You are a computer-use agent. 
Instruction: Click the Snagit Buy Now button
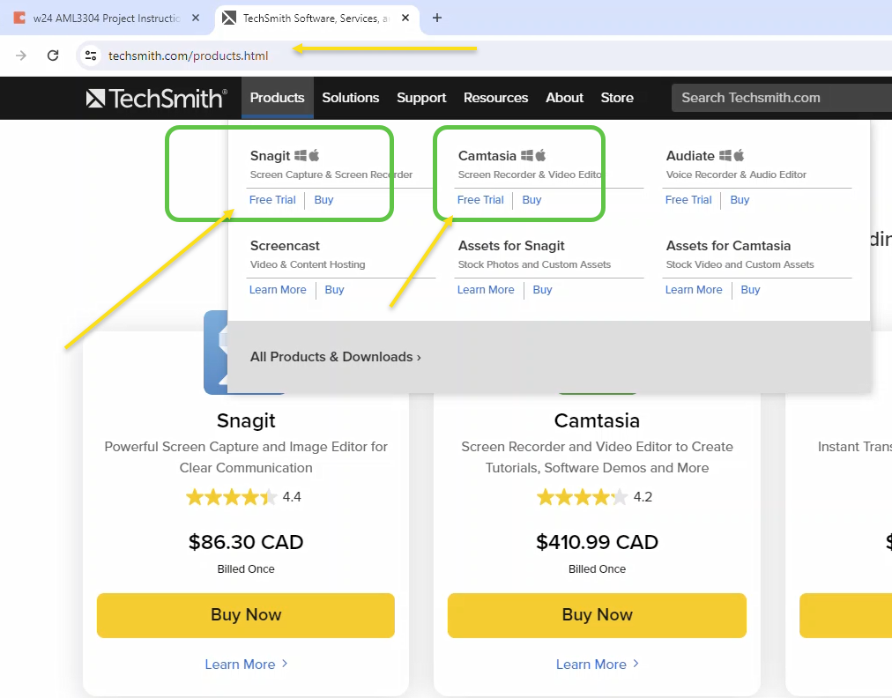246,615
